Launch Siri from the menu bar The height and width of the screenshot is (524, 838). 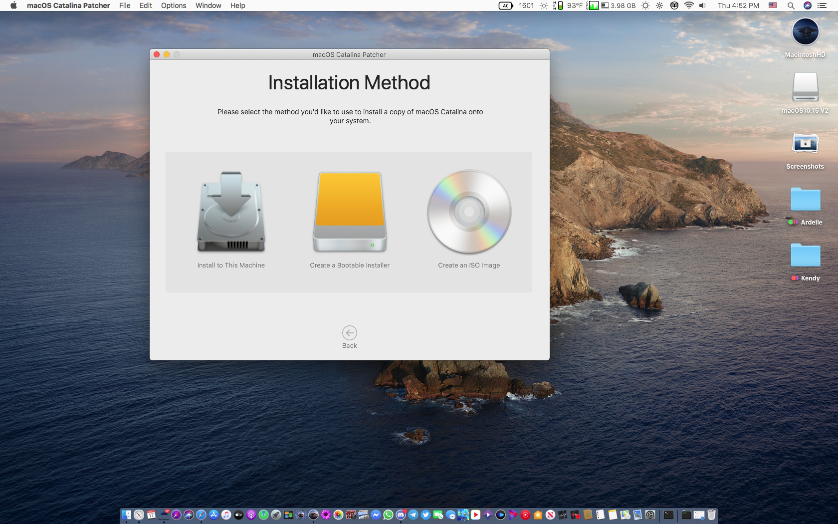pyautogui.click(x=808, y=5)
